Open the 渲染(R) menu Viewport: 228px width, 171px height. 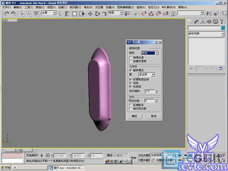[x=141, y=7]
